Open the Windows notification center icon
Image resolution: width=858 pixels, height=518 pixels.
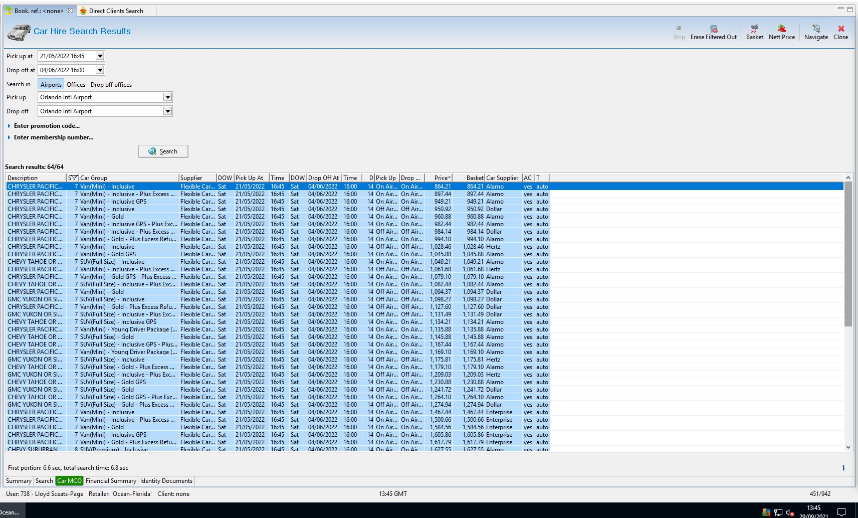point(842,512)
